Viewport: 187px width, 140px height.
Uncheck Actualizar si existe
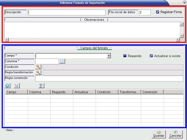pyautogui.click(x=151, y=56)
